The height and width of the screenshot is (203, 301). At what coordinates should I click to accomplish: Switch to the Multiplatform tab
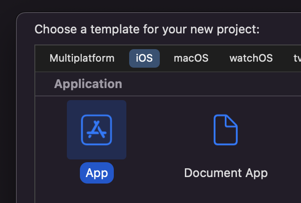click(x=82, y=58)
